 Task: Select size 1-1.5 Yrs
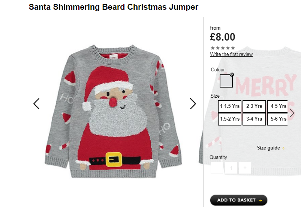pos(230,106)
